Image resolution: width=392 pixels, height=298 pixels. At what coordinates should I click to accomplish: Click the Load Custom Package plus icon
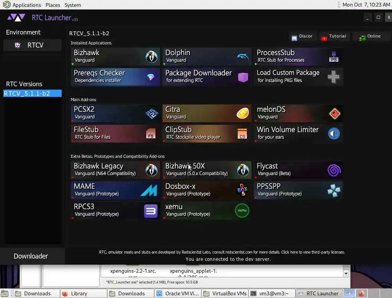334,77
